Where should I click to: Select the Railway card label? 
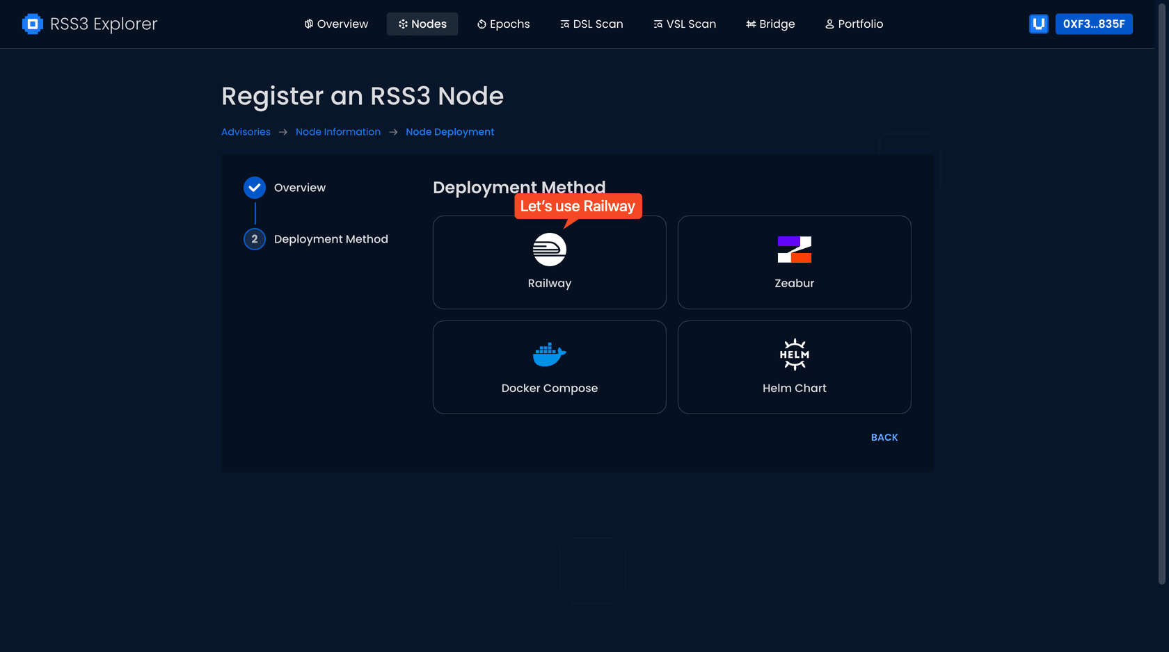(x=550, y=284)
